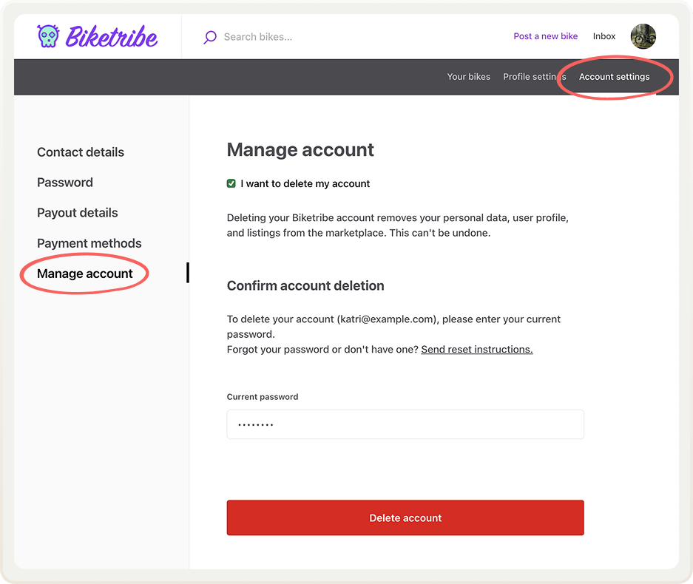
Task: Select Contact details in the sidebar
Action: point(80,152)
